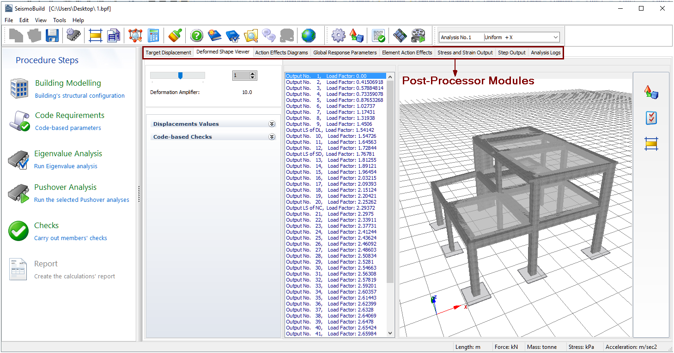The width and height of the screenshot is (674, 353).
Task: Open help via green question mark icon
Action: coord(197,35)
